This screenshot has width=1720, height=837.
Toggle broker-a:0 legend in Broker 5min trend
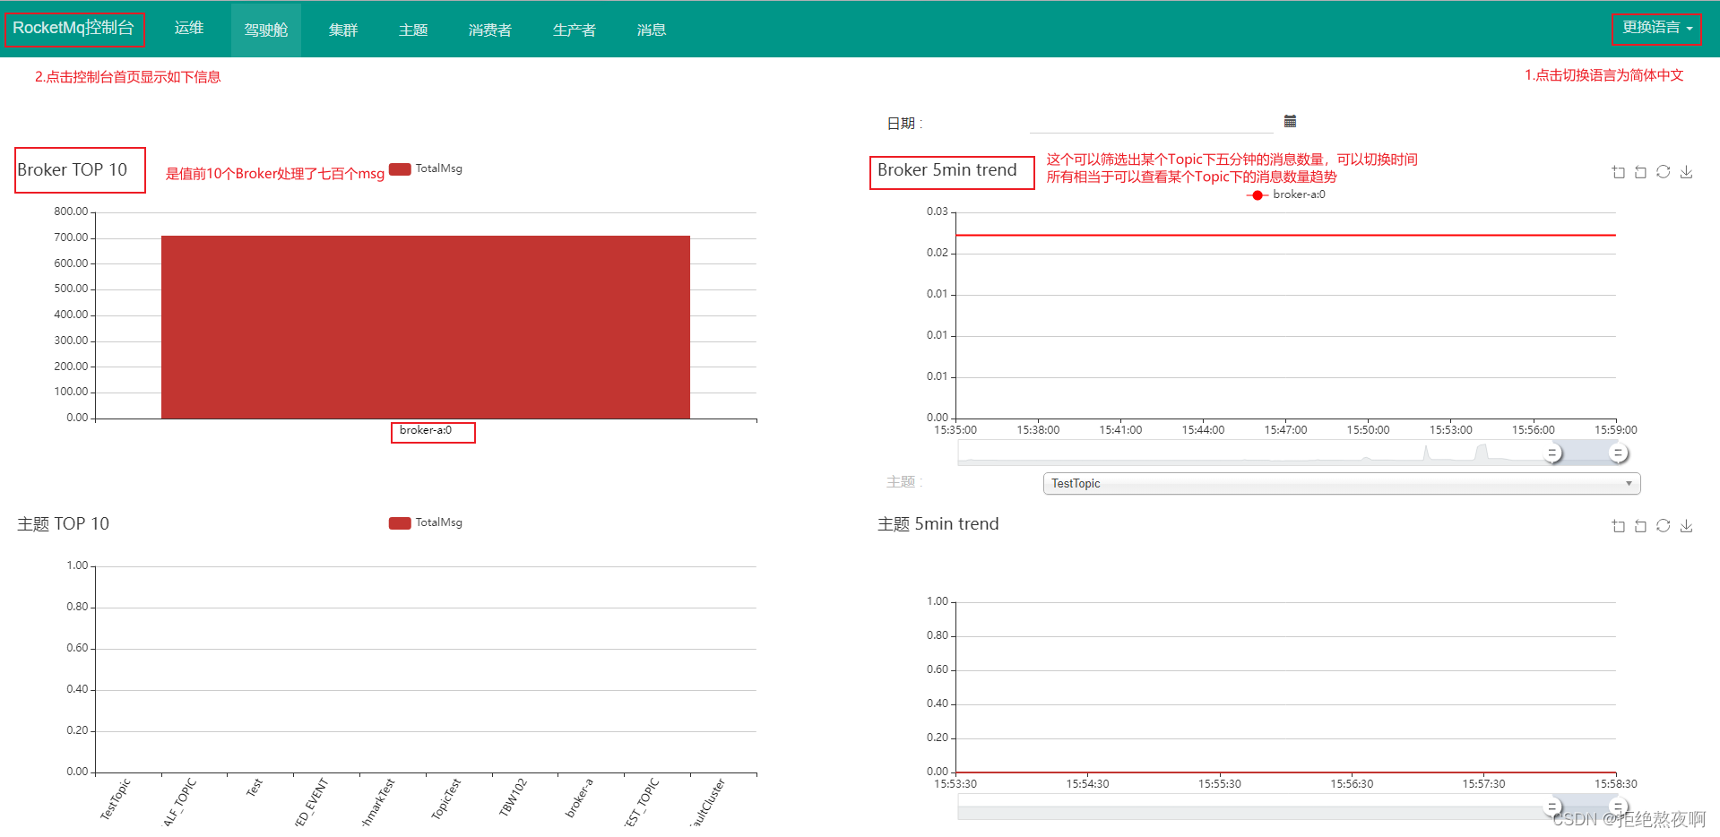[1286, 194]
